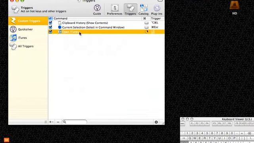Click the keyboard icon in Clipboard History row
Viewport: 254px width, 143px height.
(146, 23)
